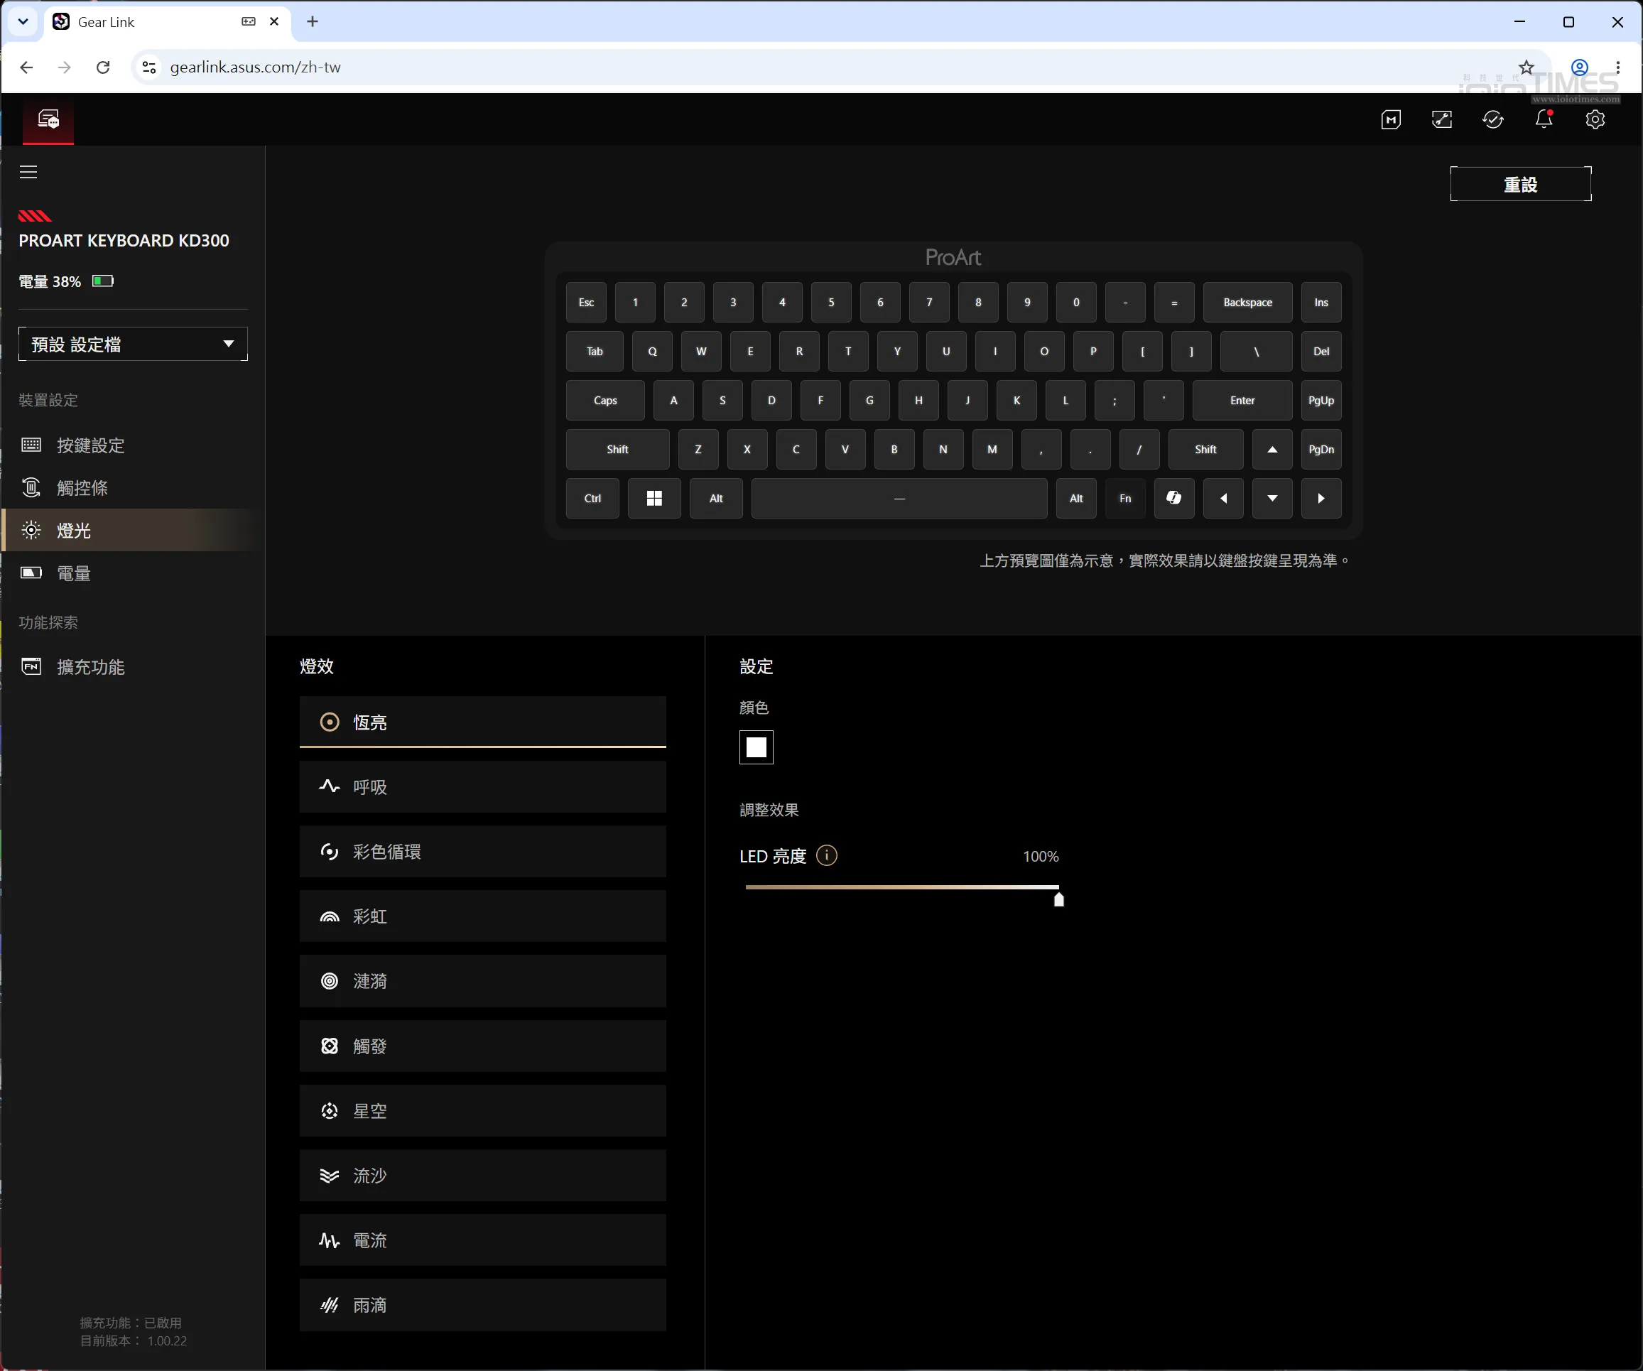Image resolution: width=1643 pixels, height=1371 pixels.
Task: Select 恆亮 static lighting effect
Action: [x=483, y=722]
